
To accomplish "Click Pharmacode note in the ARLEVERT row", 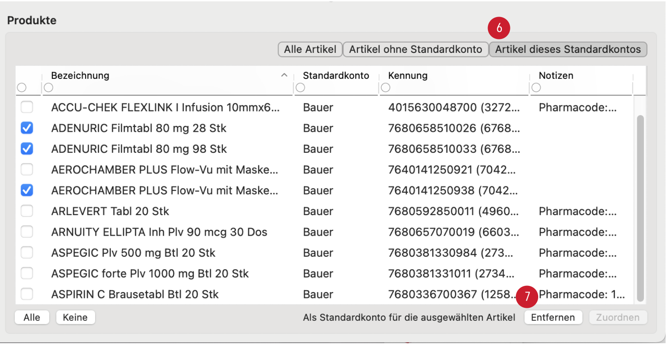I will point(578,211).
